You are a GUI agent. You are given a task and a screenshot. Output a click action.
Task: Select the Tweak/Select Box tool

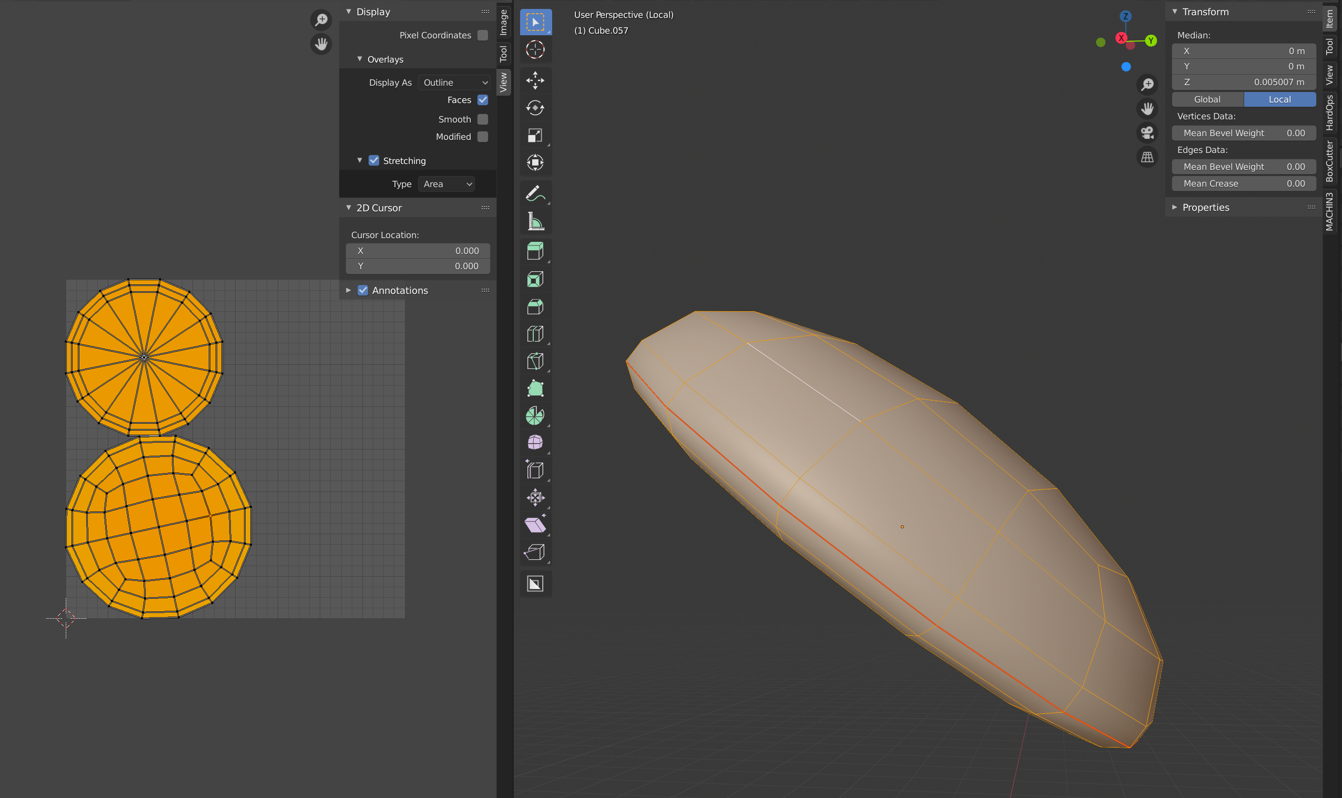(535, 22)
